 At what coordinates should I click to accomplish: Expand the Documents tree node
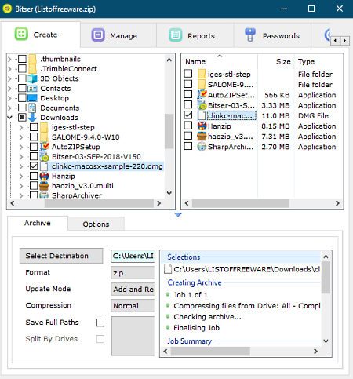pyautogui.click(x=9, y=108)
